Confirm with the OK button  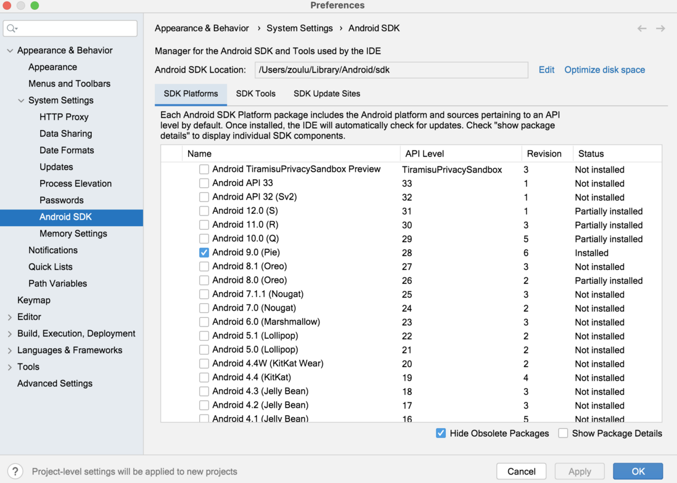tap(638, 471)
